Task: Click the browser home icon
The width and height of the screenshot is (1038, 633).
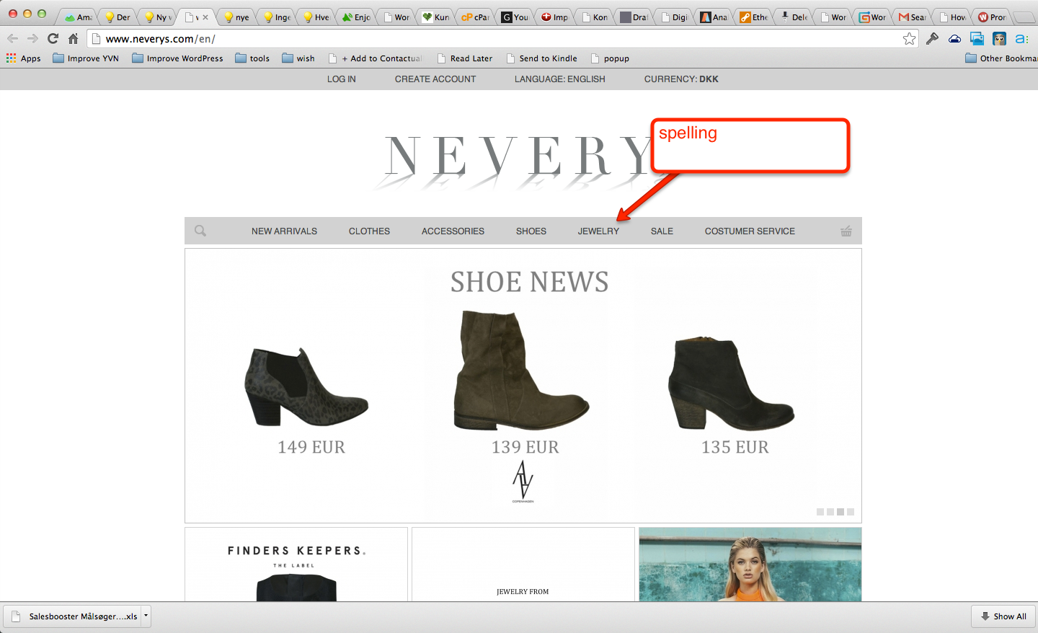Action: 73,38
